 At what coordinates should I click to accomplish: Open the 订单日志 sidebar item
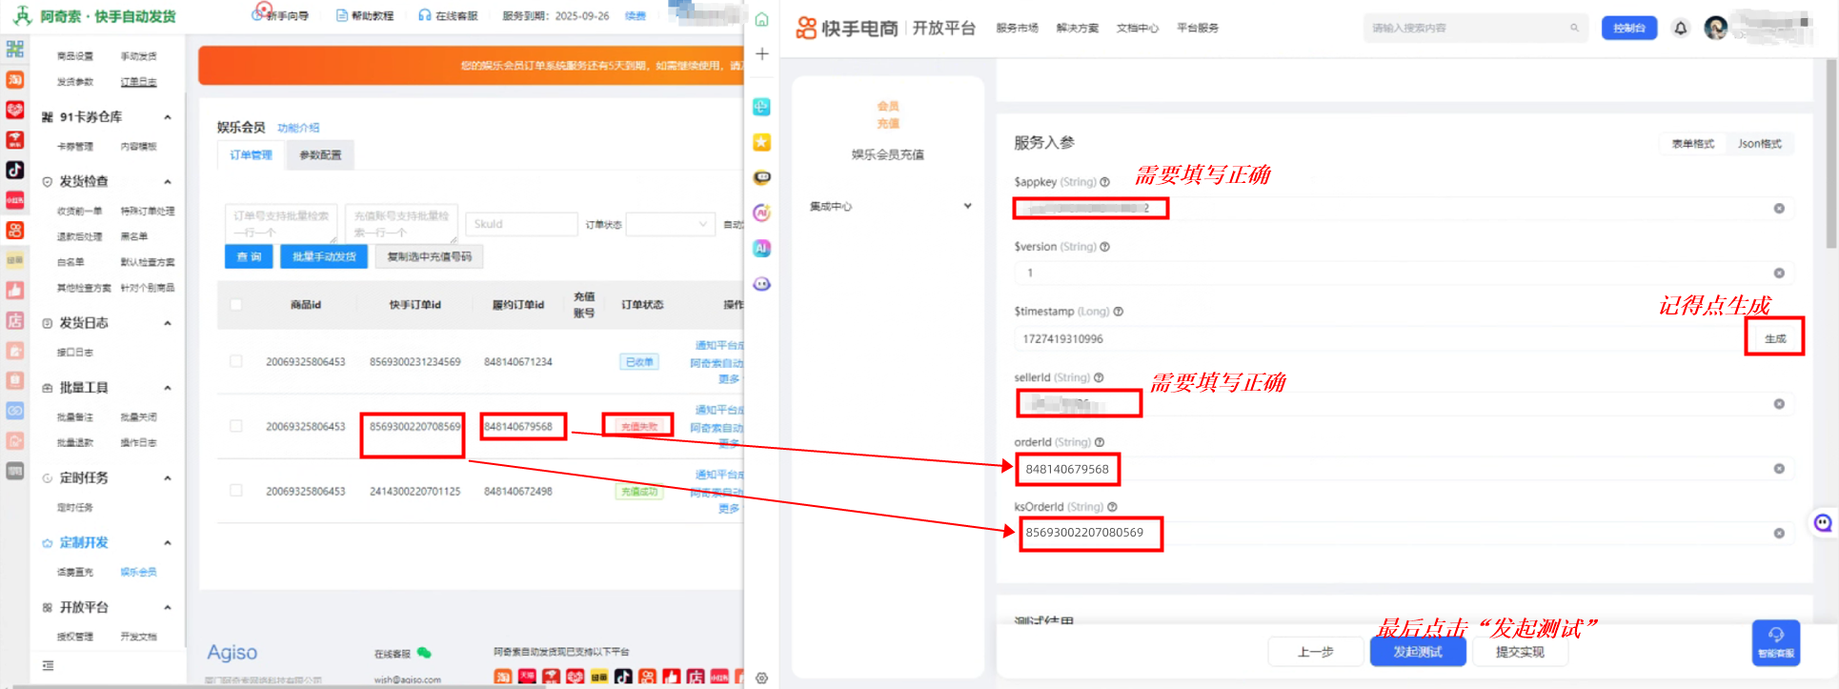(x=138, y=82)
